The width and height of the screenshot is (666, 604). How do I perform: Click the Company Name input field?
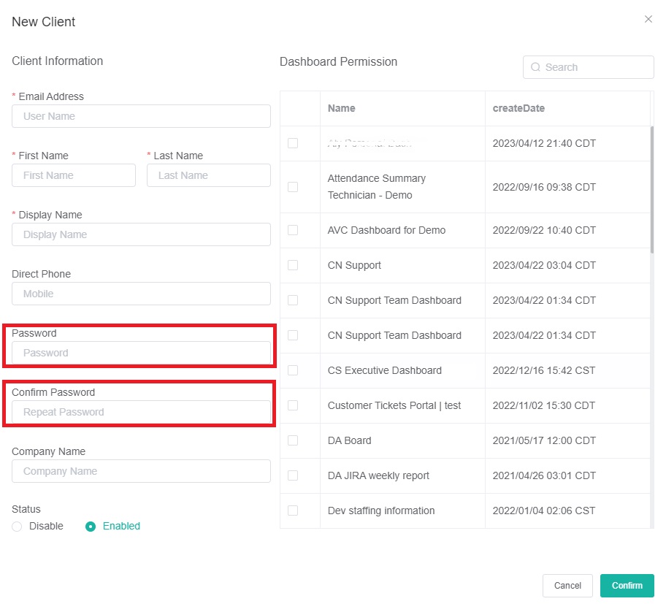tap(141, 472)
